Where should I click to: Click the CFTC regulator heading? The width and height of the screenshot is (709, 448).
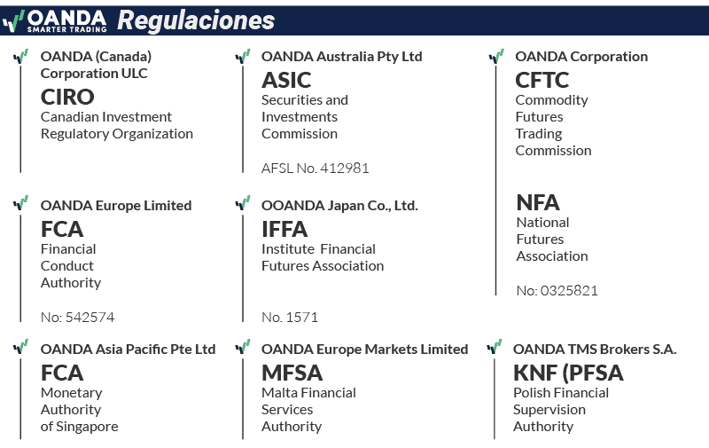tap(541, 80)
